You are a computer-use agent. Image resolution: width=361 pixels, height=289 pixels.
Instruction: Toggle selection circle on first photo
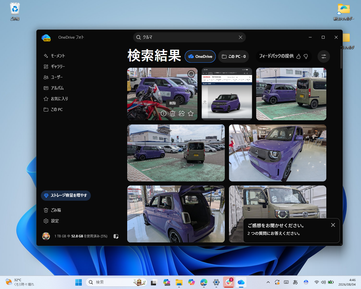point(191,74)
